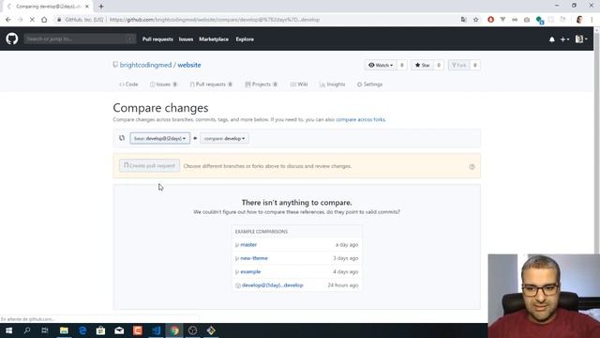Open the create new plus menu
Viewport: 600px width, 338px height.
pyautogui.click(x=564, y=39)
